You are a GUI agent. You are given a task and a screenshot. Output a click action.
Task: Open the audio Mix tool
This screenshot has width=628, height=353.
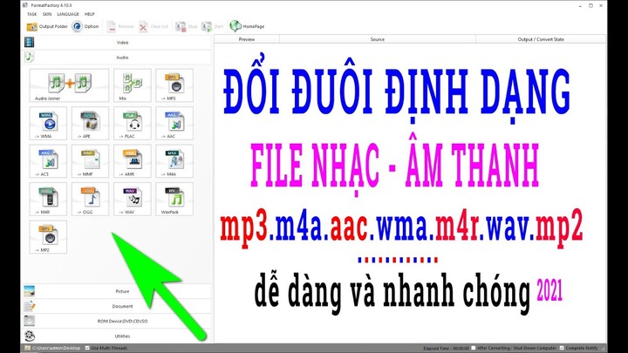pyautogui.click(x=133, y=85)
